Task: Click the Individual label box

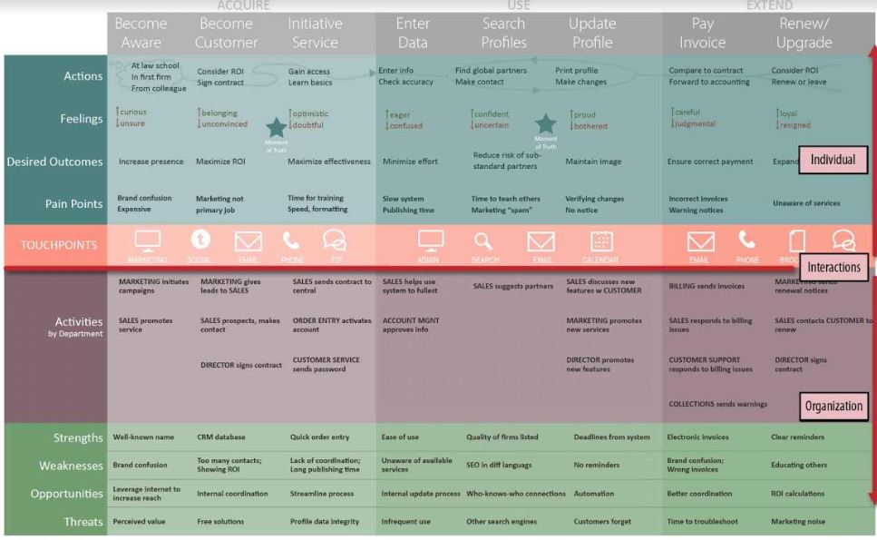Action: 833,160
